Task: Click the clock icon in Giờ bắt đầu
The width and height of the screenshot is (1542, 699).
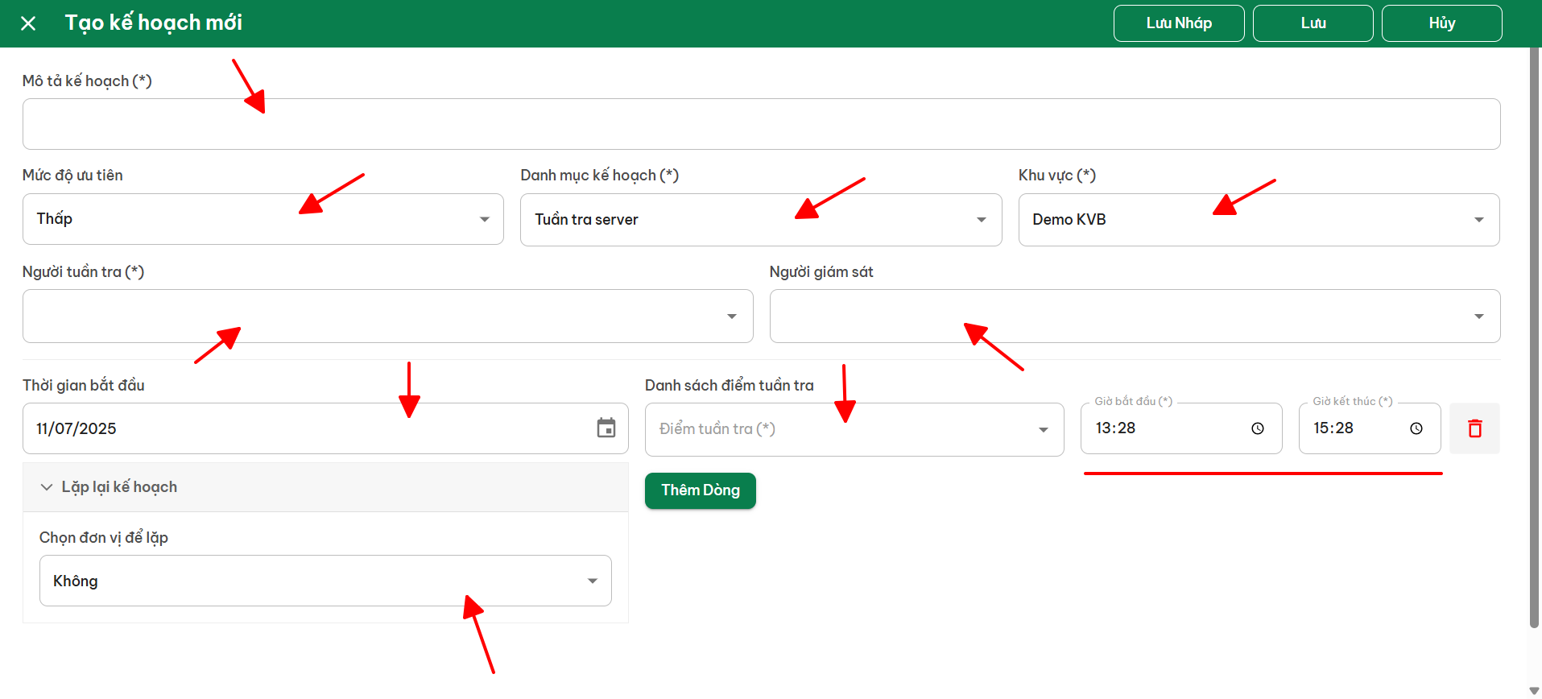Action: tap(1257, 428)
